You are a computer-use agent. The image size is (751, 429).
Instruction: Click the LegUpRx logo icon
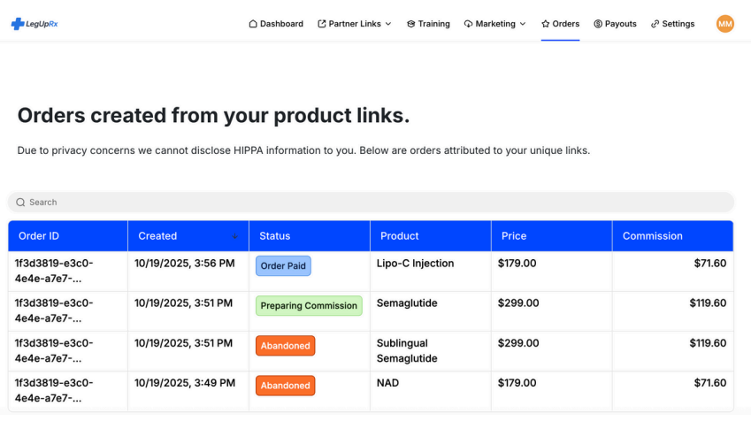18,24
